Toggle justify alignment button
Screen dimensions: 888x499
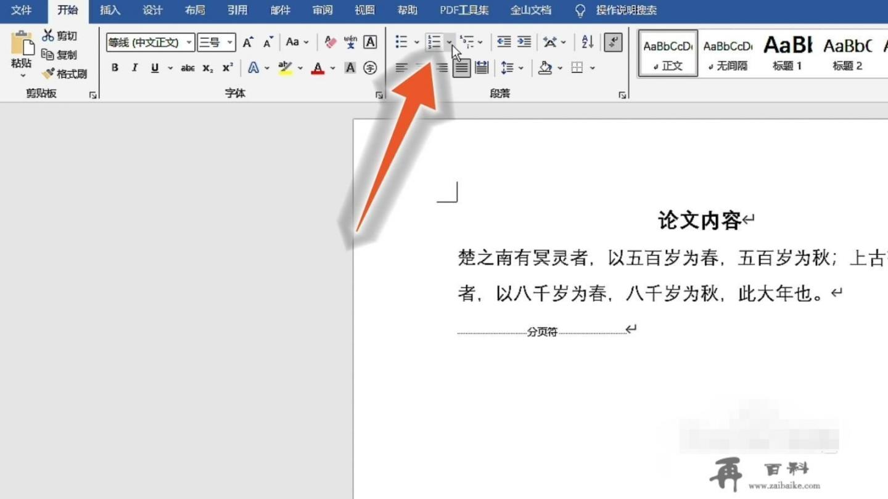pyautogui.click(x=461, y=68)
